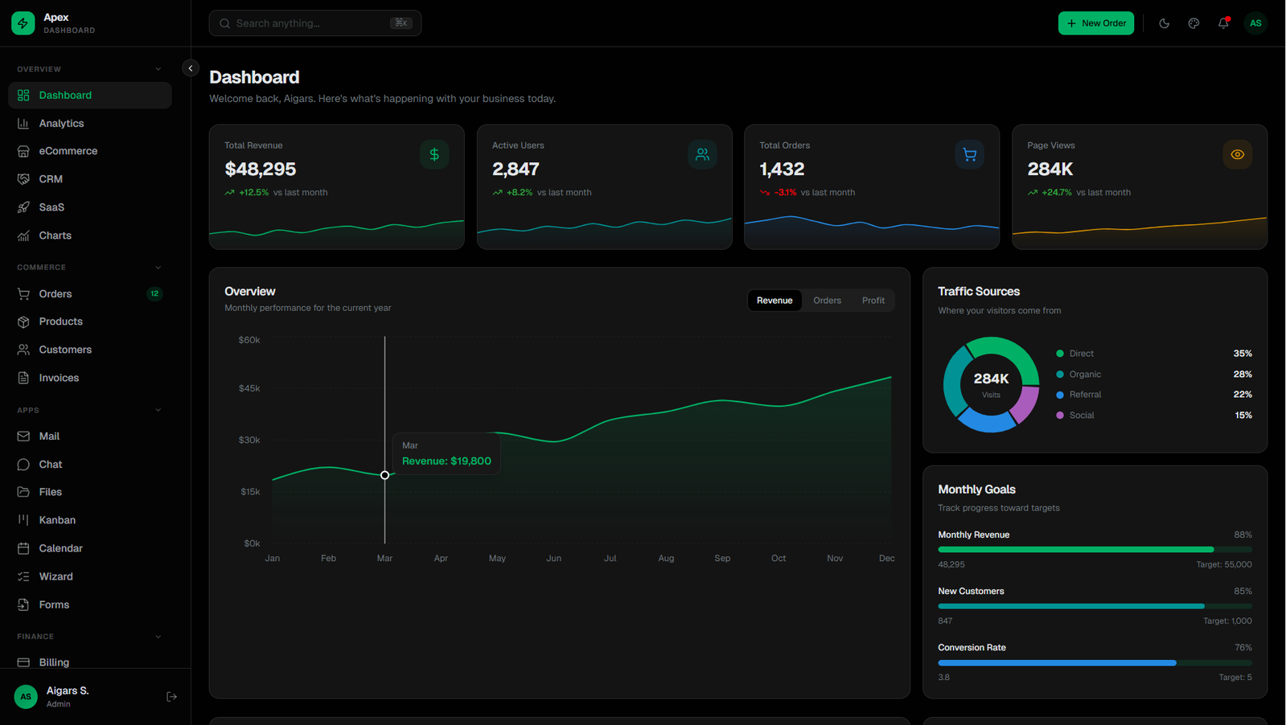Click the Mail envelope icon

point(23,436)
